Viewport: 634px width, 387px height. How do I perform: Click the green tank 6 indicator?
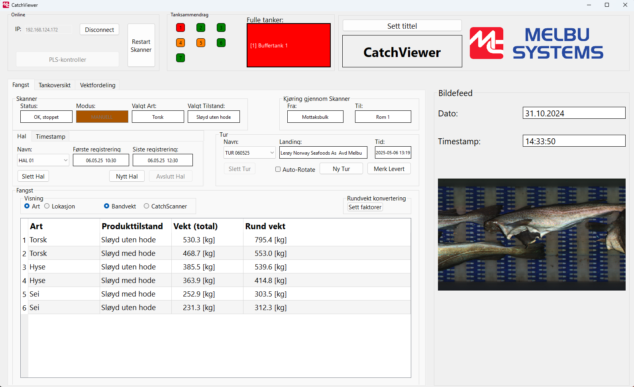click(x=221, y=43)
